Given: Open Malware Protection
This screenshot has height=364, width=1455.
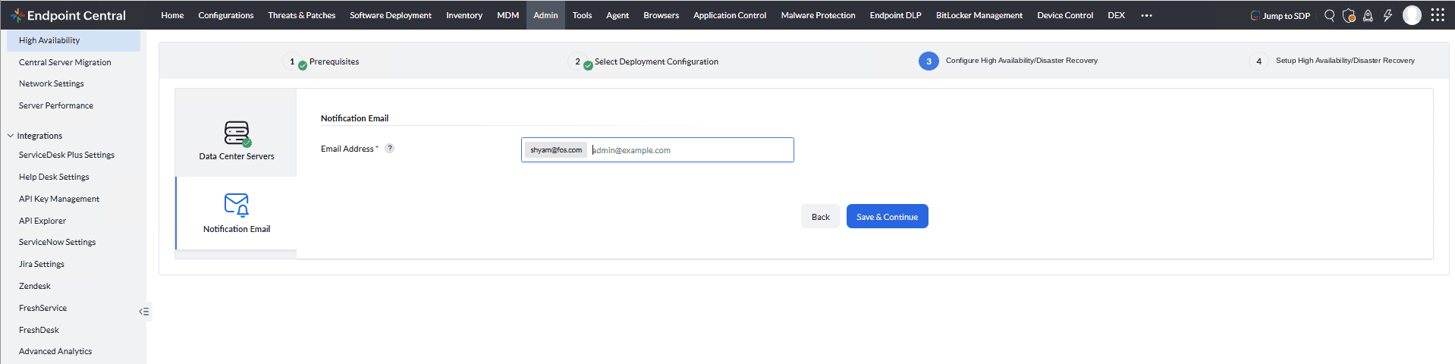Looking at the screenshot, I should click(x=818, y=15).
